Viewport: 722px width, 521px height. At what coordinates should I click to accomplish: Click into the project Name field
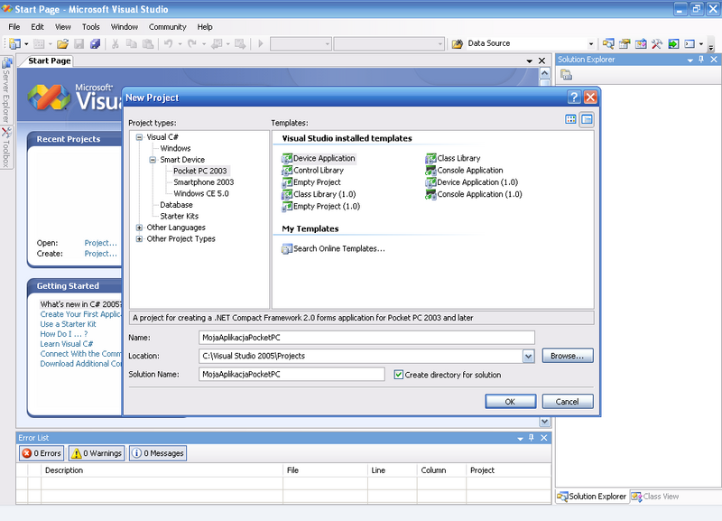[366, 338]
